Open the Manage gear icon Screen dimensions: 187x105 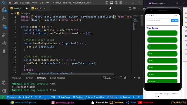tap(4, 91)
